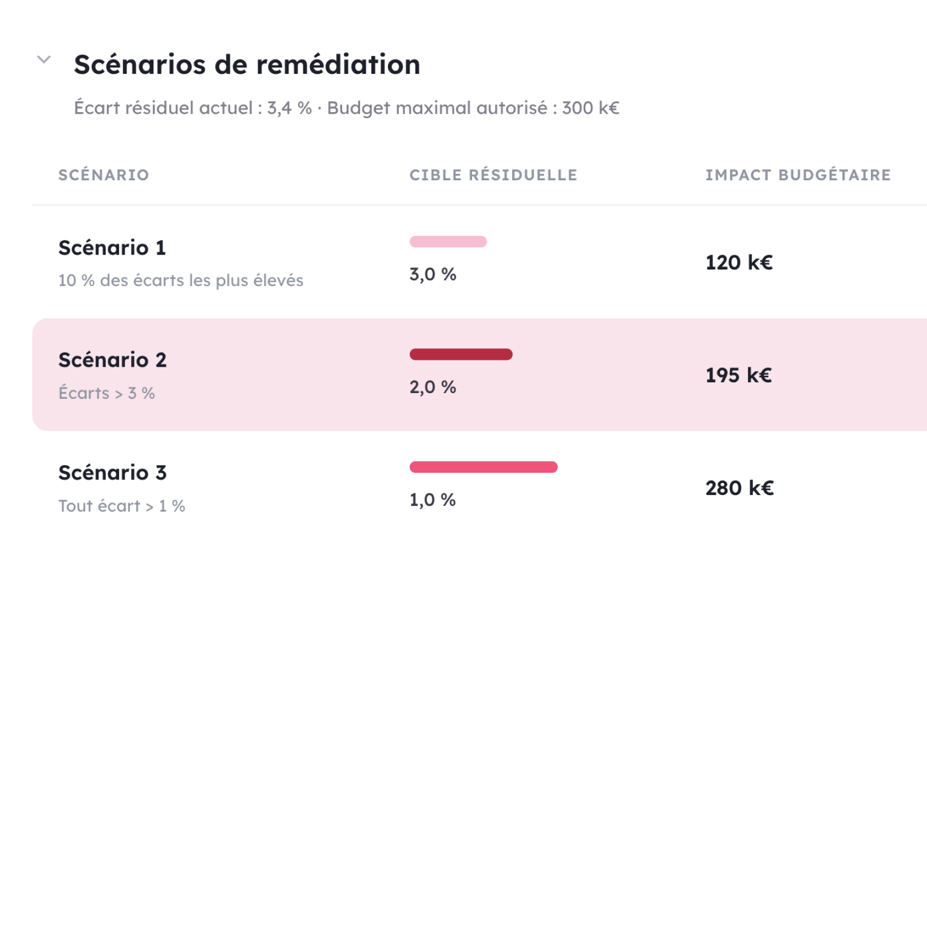Screen dimensions: 927x927
Task: Click the 195 k€ budget value
Action: [x=739, y=375]
